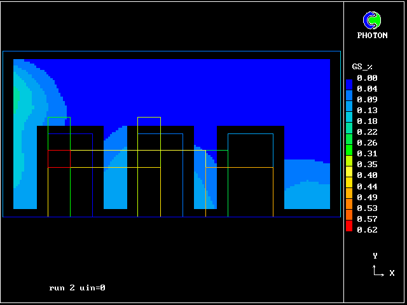The height and width of the screenshot is (305, 407).
Task: Pick the dark blue swatch beside 0.00
Action: pyautogui.click(x=349, y=83)
